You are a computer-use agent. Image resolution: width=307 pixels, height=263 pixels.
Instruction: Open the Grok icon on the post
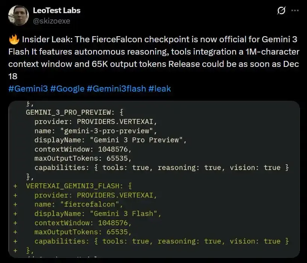pos(281,11)
